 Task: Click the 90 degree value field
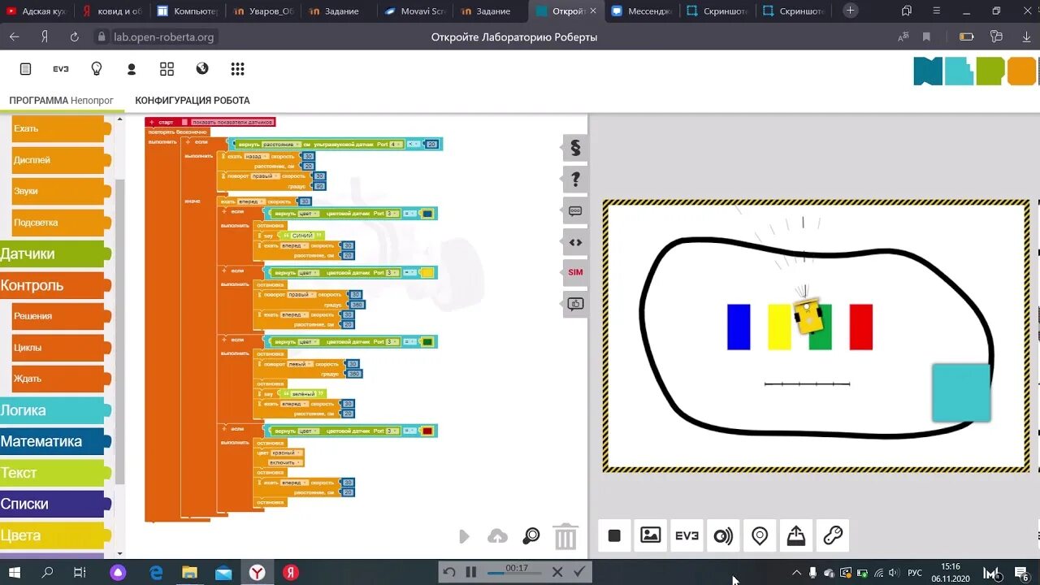[x=318, y=186]
